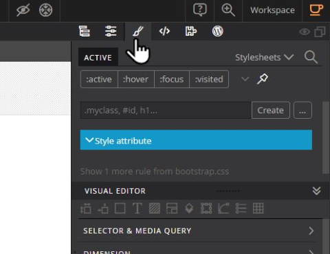Click the overlapping windows duplicate icon
Screen dimensions: 330x254
(320, 32)
